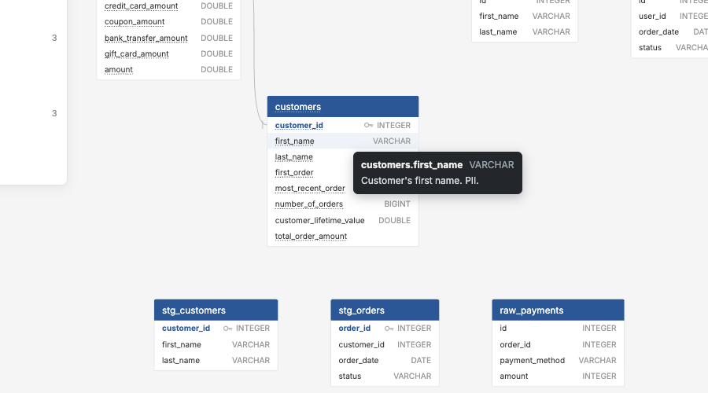Click the DATE type in stg_orders
The height and width of the screenshot is (393, 708).
pyautogui.click(x=421, y=360)
